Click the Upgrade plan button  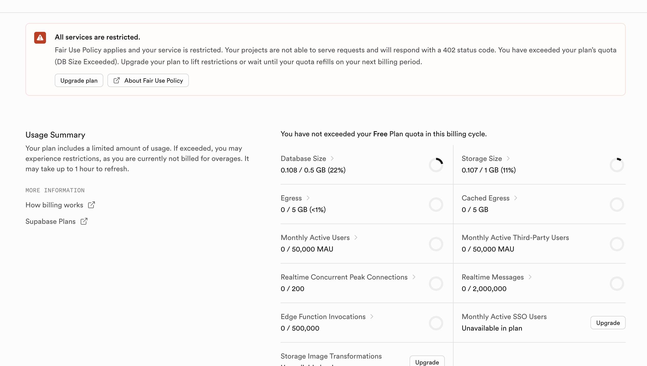(79, 81)
